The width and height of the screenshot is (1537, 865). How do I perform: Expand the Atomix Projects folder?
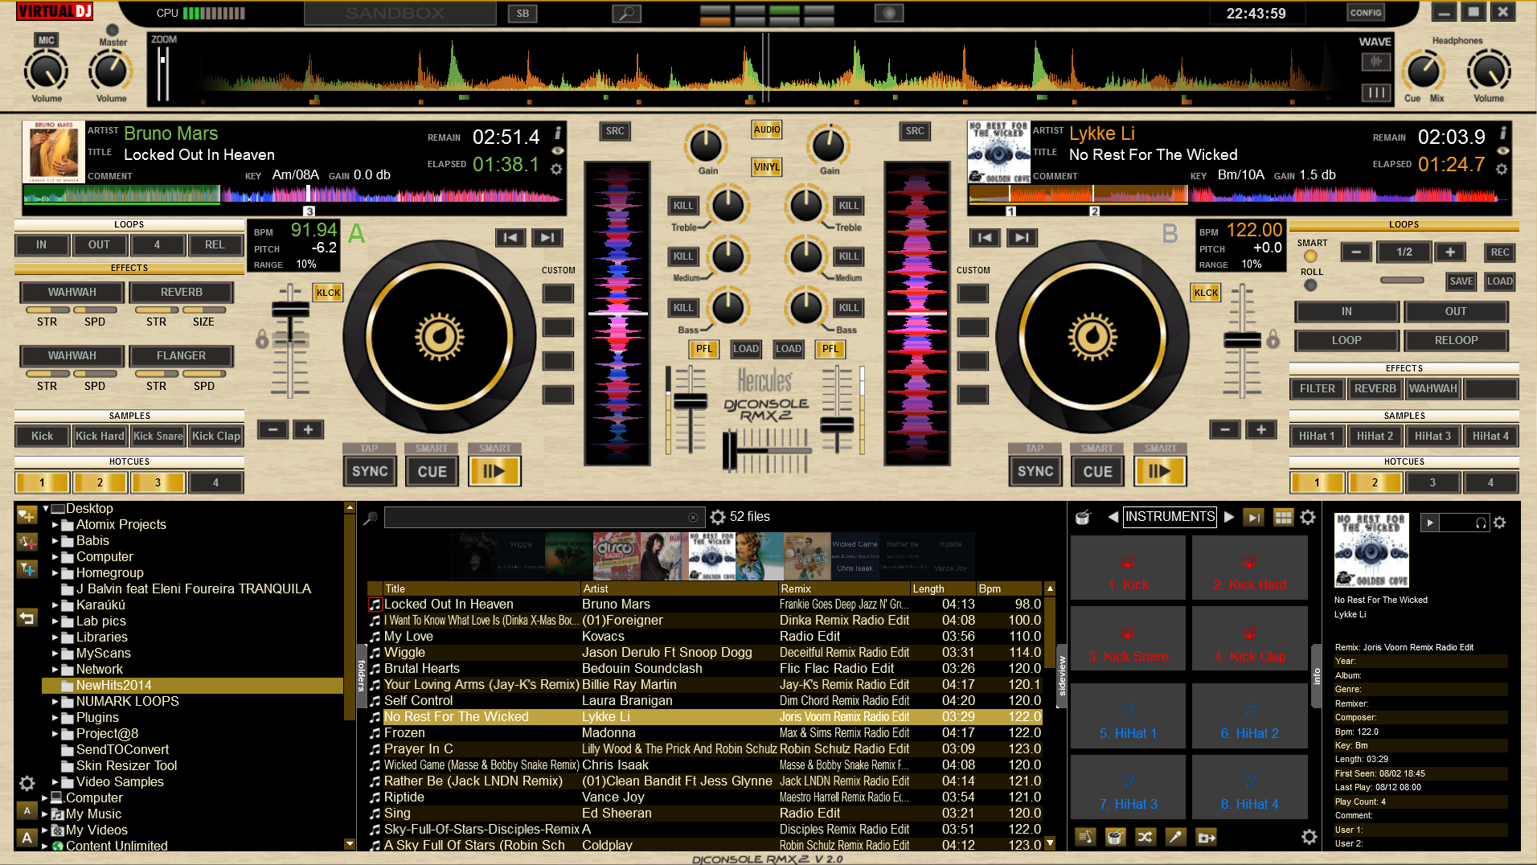[55, 525]
